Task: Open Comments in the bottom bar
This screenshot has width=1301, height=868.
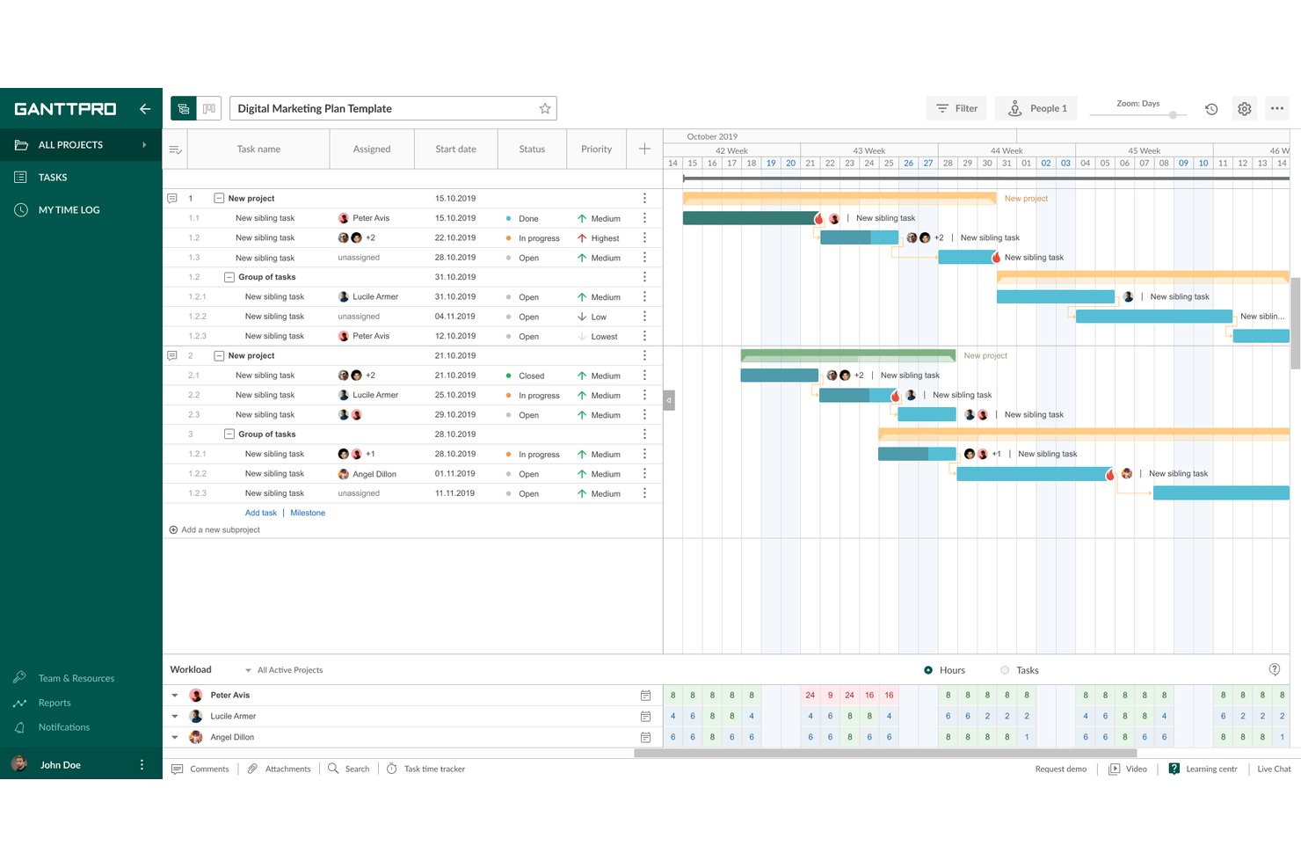Action: click(200, 769)
